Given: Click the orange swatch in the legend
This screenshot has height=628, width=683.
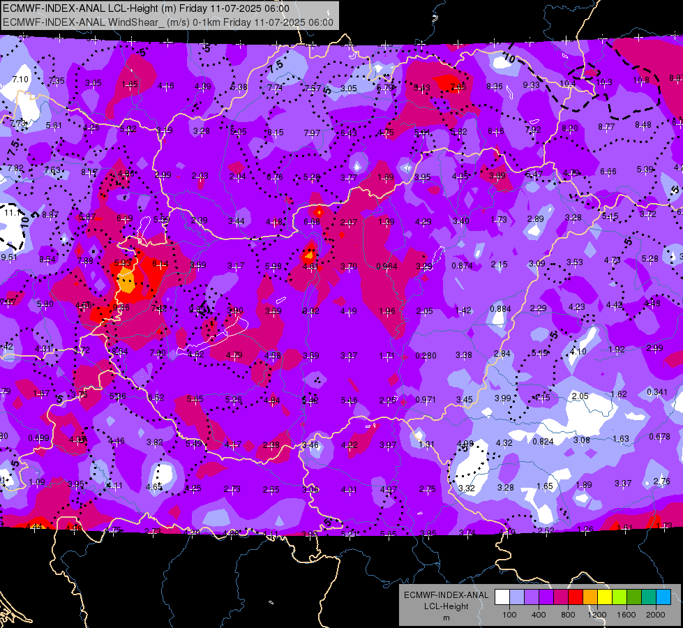Looking at the screenshot, I should pos(590,597).
